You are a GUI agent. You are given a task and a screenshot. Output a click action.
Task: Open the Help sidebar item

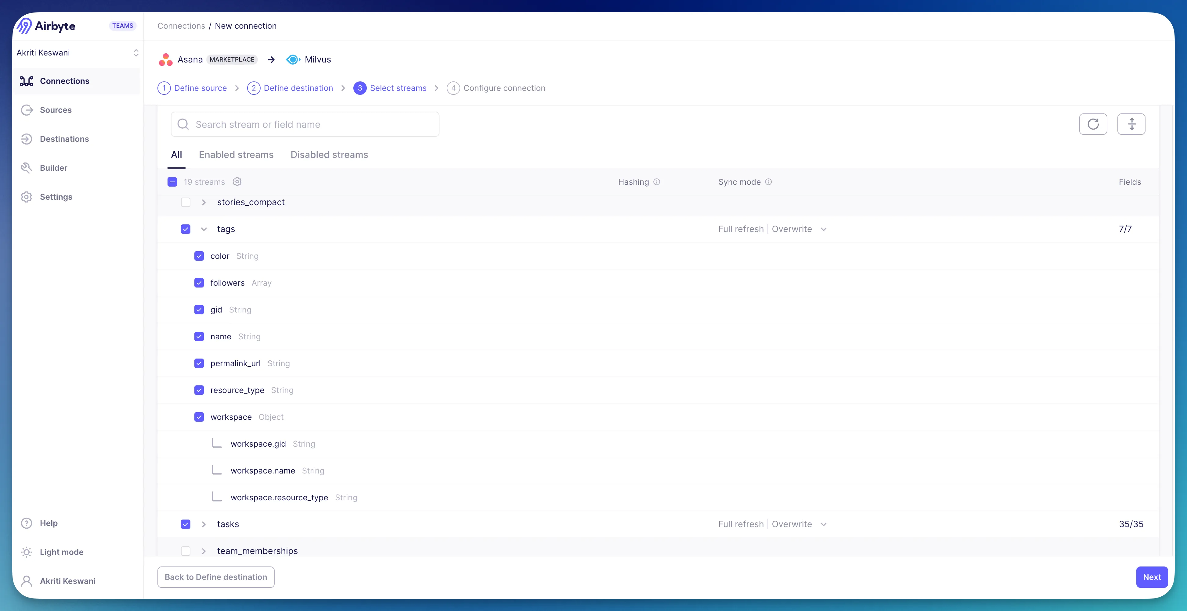point(49,523)
